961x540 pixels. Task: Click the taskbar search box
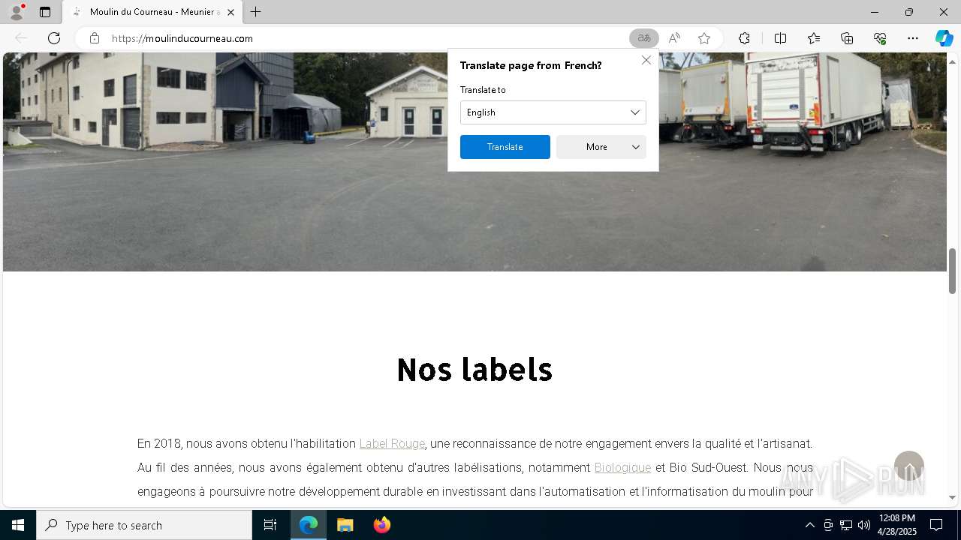[144, 525]
